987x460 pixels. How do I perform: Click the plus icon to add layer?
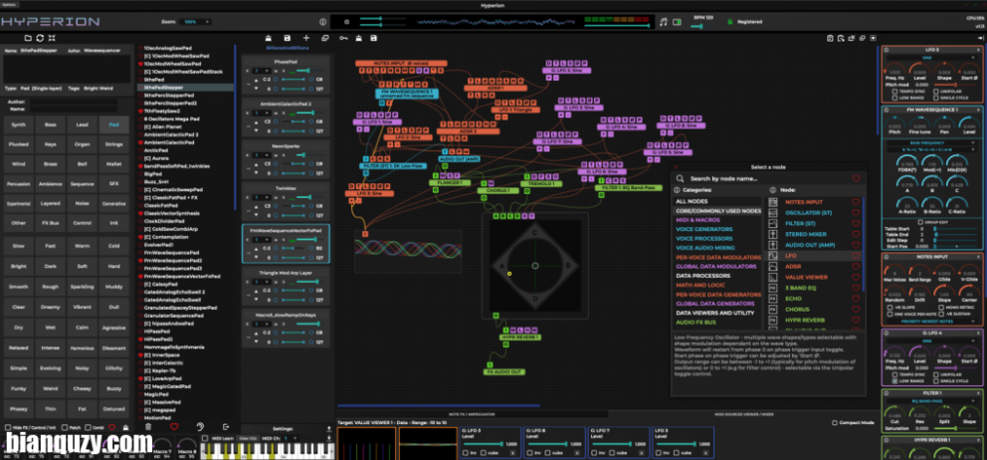306,38
